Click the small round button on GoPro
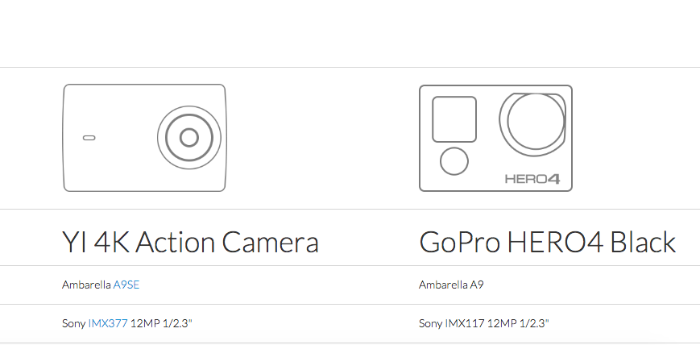Screen dimensions: 700x345 tap(454, 161)
